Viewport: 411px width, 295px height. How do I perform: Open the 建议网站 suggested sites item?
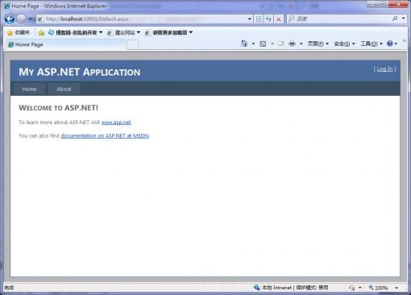[122, 33]
